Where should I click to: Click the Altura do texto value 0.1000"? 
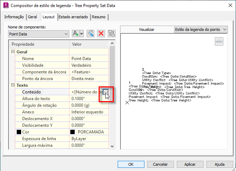point(89,99)
